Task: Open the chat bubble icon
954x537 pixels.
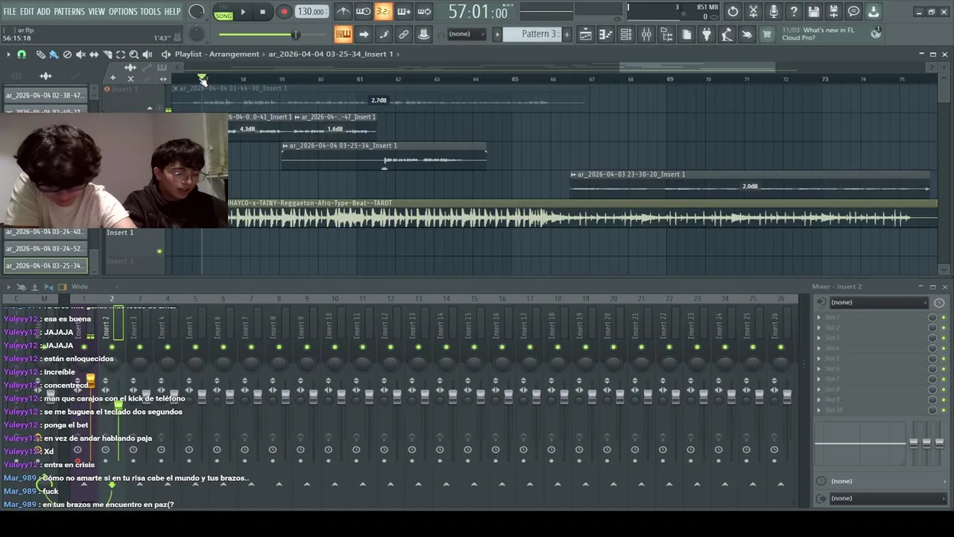Action: pos(854,11)
